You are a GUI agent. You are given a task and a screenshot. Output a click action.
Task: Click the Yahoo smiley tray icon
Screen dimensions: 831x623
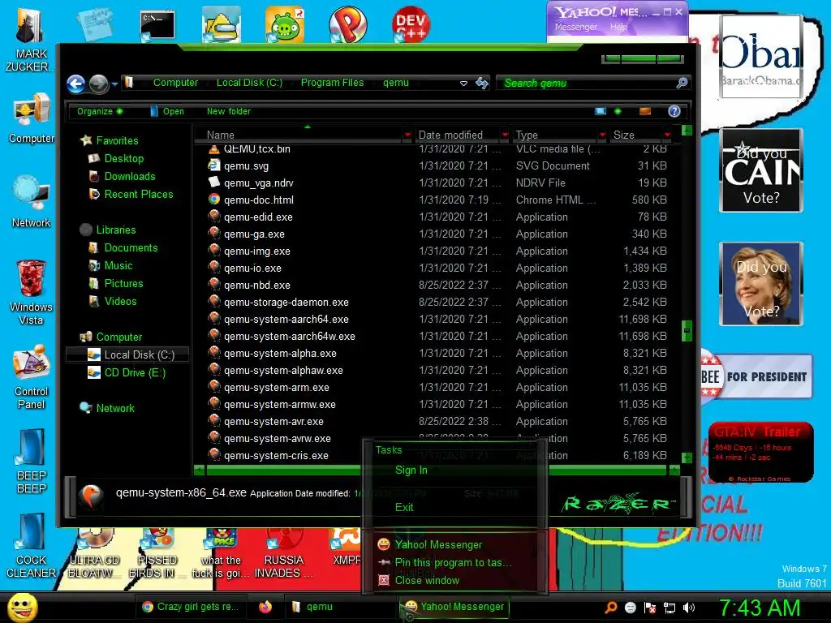coord(630,608)
